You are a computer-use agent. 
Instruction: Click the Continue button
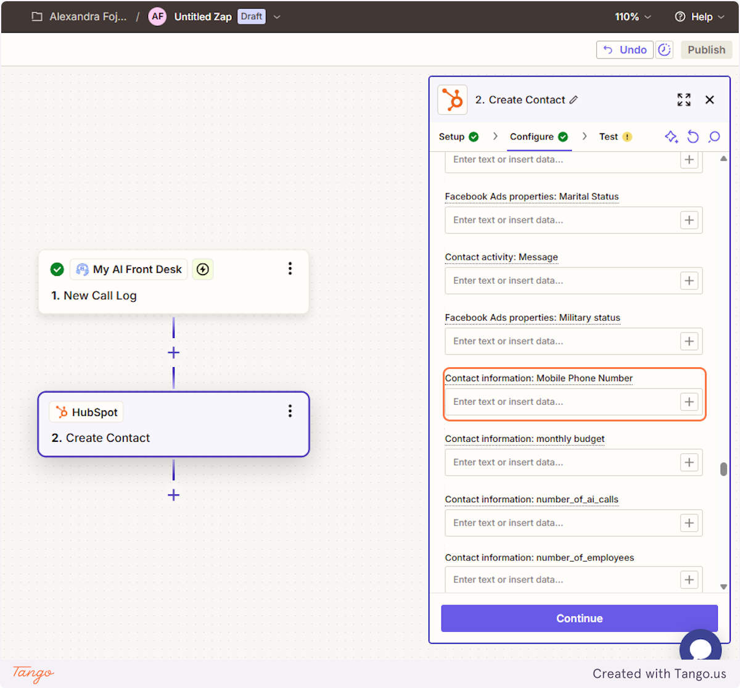click(x=578, y=618)
